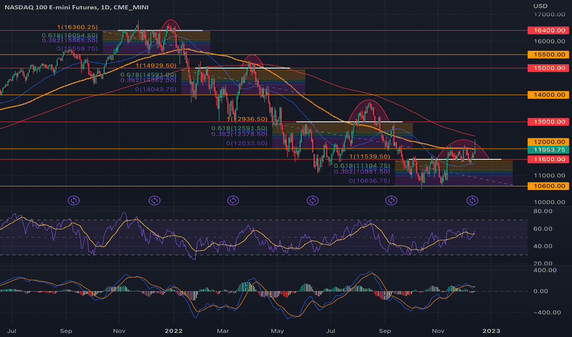Select the 15500.00 orange price level label
This screenshot has width=572, height=337.
pos(548,55)
